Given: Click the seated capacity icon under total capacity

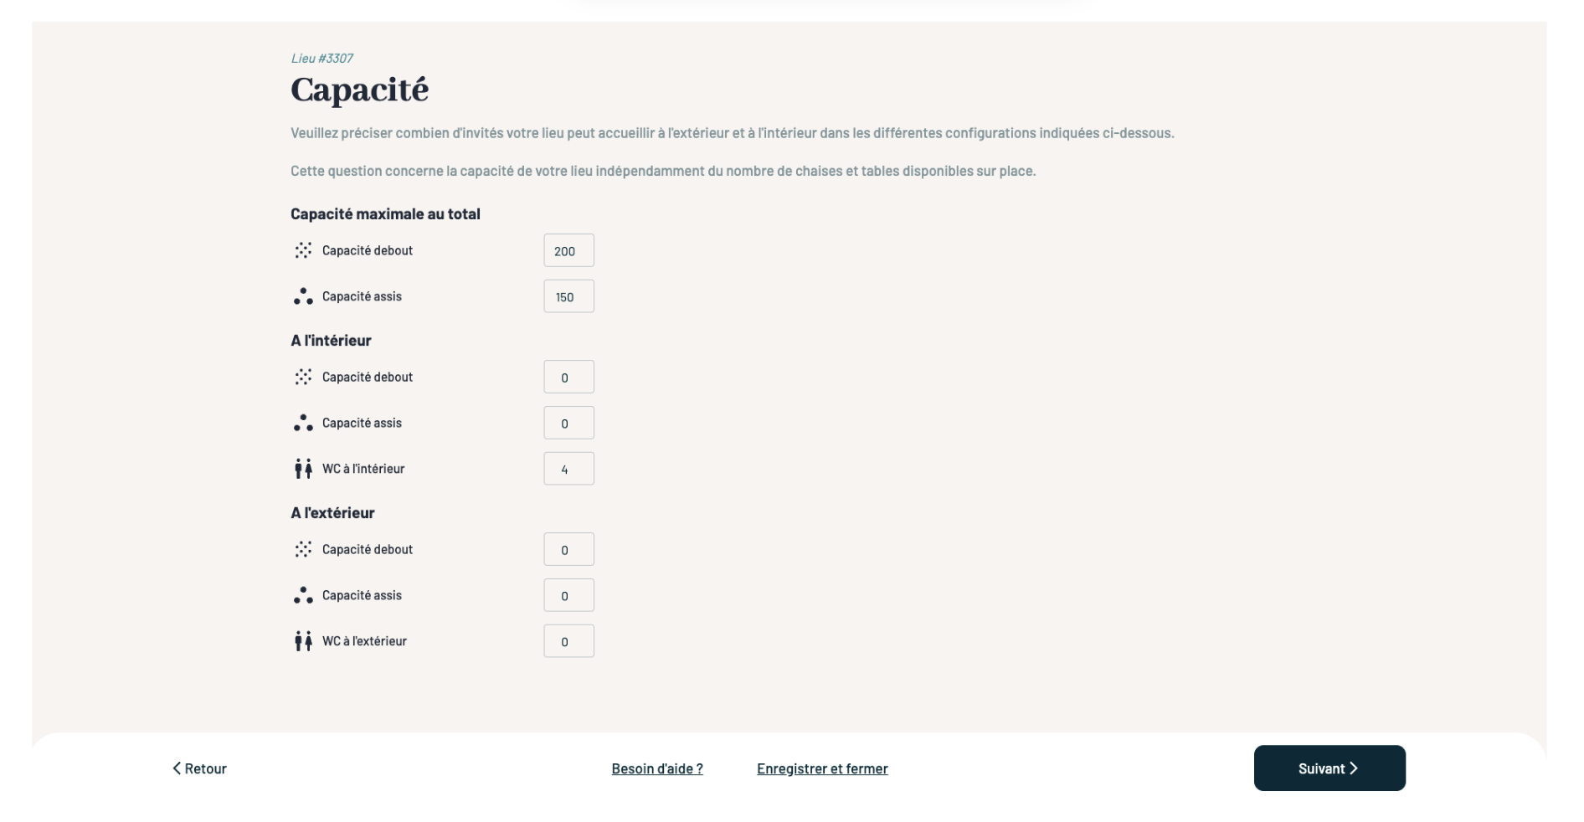Looking at the screenshot, I should tap(303, 296).
